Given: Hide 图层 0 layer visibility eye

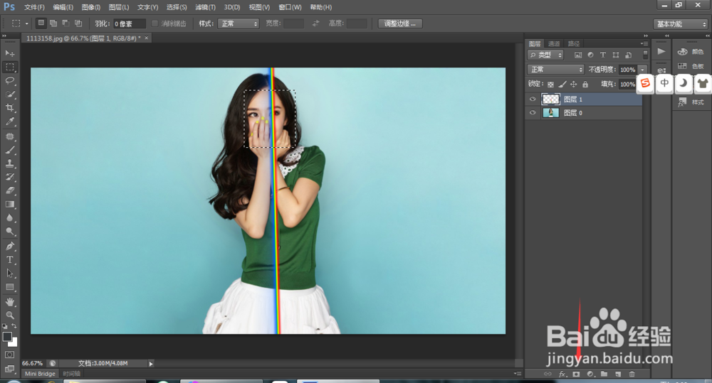Looking at the screenshot, I should click(533, 113).
